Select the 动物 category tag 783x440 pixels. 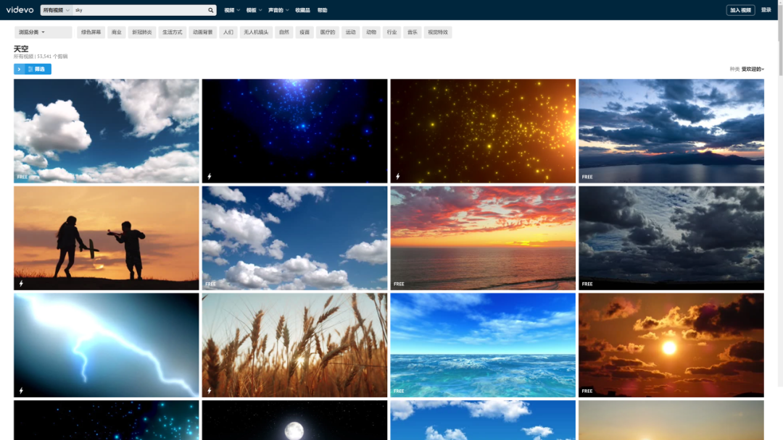click(371, 33)
